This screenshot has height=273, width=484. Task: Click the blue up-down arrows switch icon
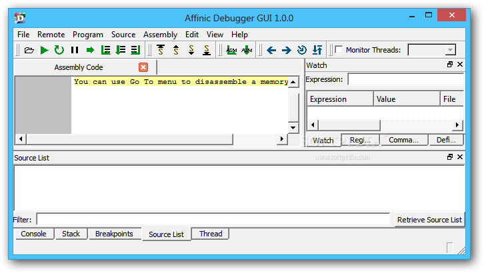pyautogui.click(x=317, y=50)
